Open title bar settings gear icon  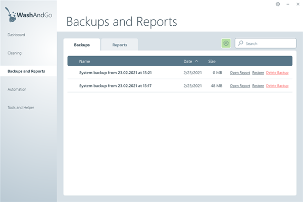(278, 4)
